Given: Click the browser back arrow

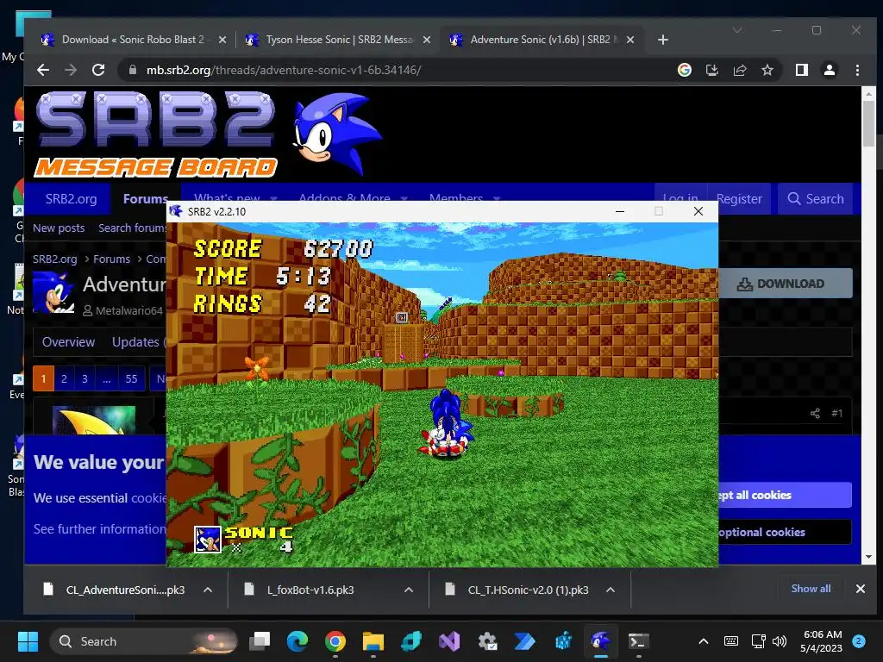Looking at the screenshot, I should click(x=43, y=70).
